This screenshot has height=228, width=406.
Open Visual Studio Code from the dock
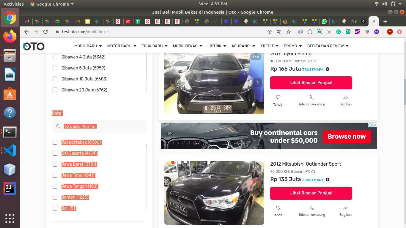pos(10,151)
